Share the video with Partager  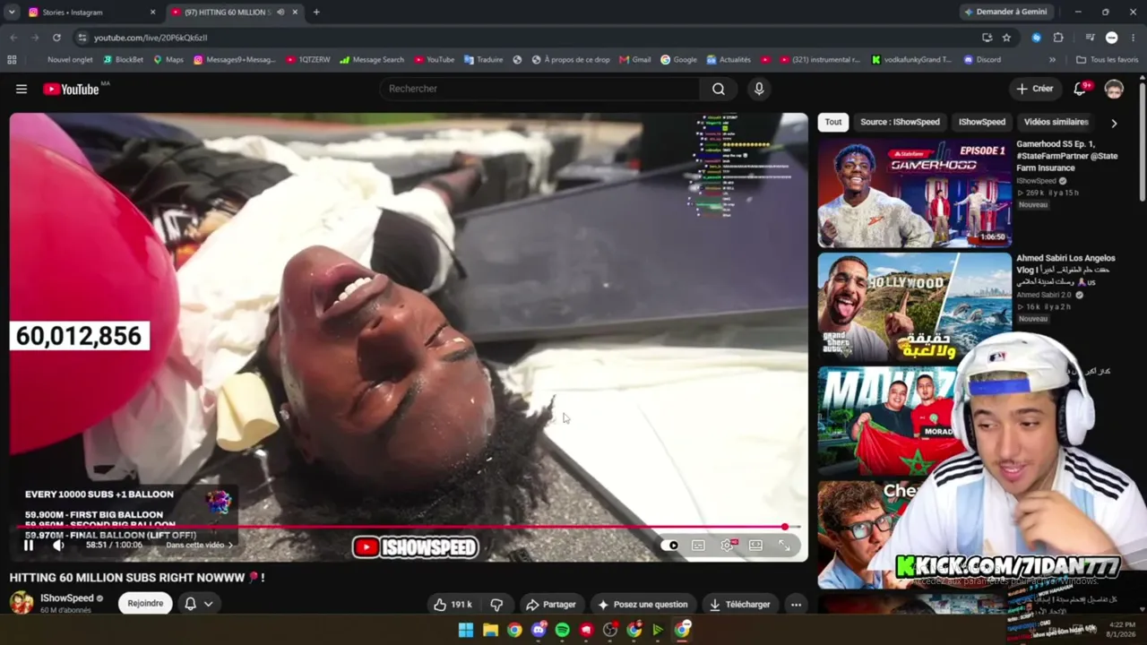[x=550, y=605]
